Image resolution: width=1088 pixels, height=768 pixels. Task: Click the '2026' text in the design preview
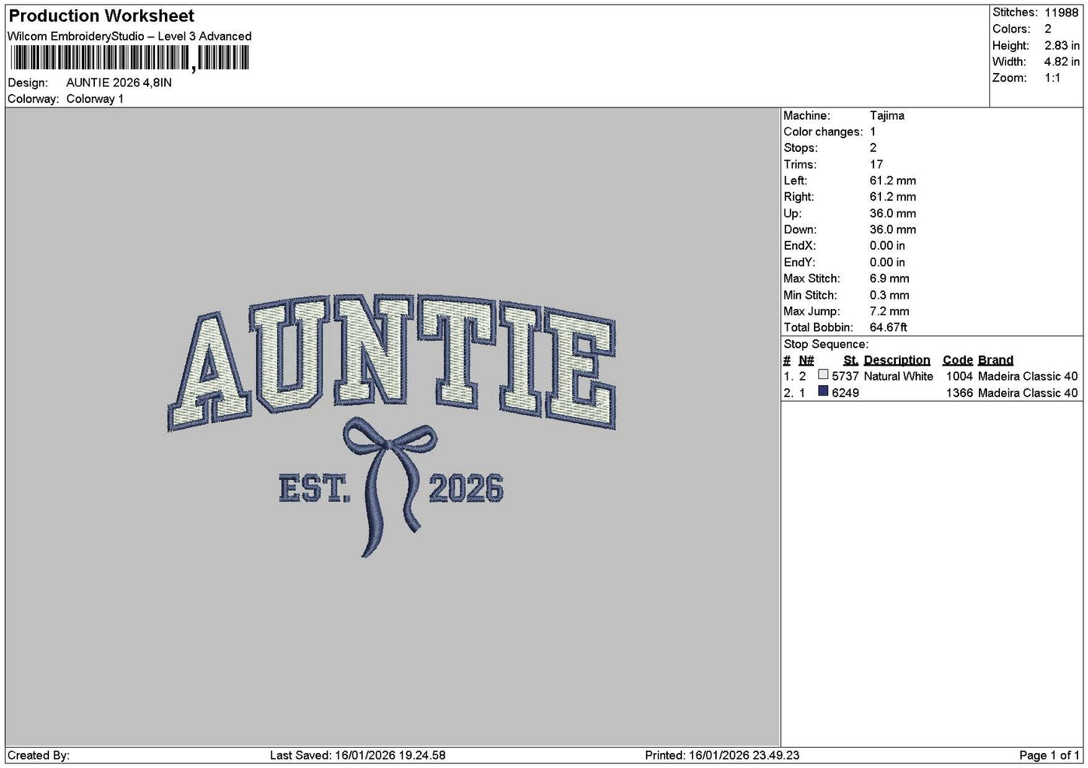pos(466,488)
